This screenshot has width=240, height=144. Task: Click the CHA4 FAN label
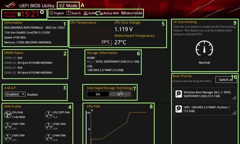pyautogui.click(x=59, y=135)
